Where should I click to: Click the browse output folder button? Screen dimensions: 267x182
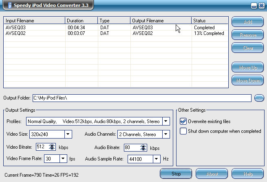[x=259, y=98]
